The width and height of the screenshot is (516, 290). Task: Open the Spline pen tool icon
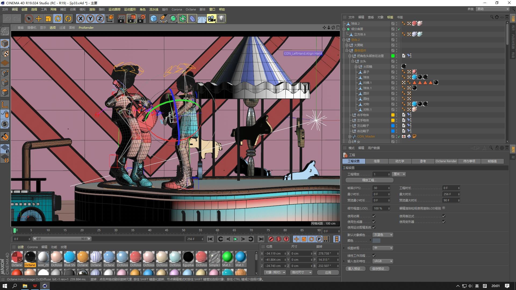[163, 19]
